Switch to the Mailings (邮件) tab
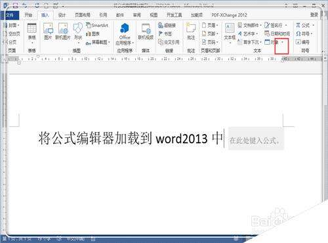The height and width of the screenshot is (243, 328). tap(120, 15)
